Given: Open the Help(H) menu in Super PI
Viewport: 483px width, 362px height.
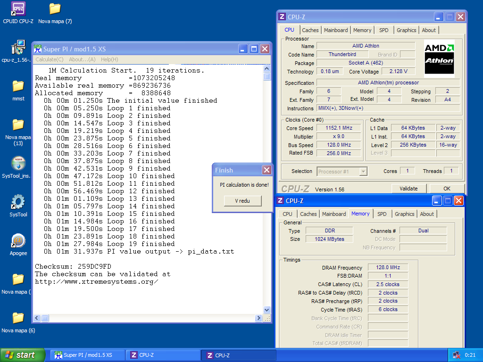Looking at the screenshot, I should coord(109,59).
